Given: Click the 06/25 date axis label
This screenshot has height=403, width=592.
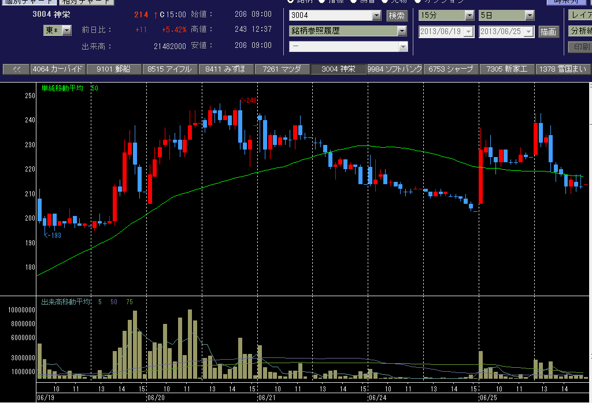Looking at the screenshot, I should [x=489, y=398].
